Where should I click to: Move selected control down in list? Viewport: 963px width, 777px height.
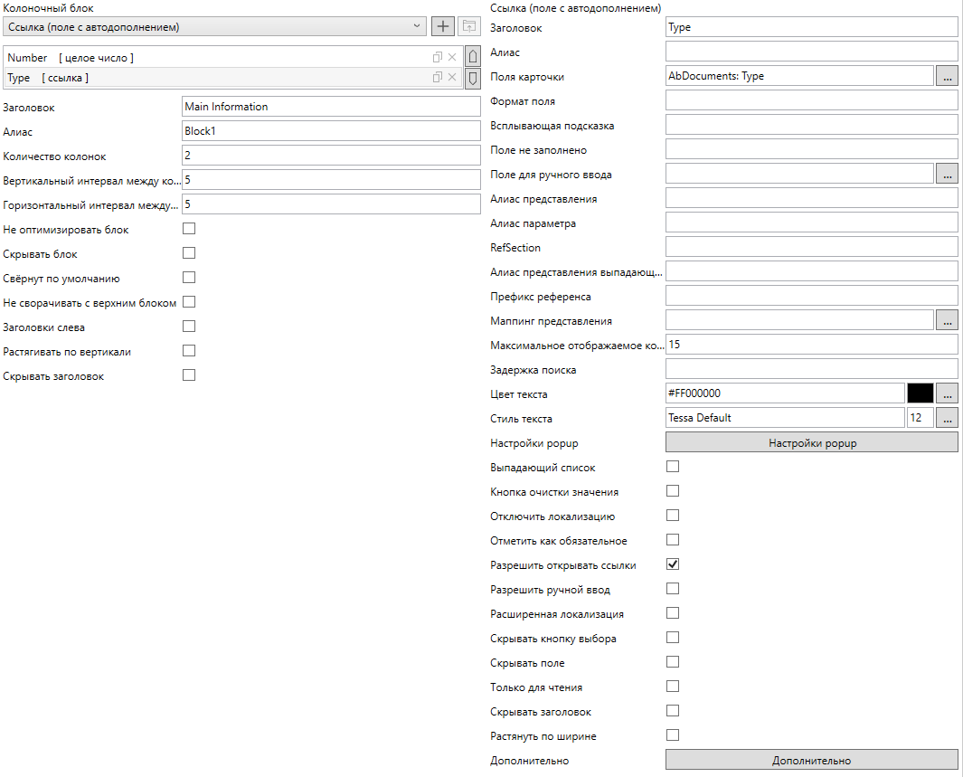(x=472, y=79)
